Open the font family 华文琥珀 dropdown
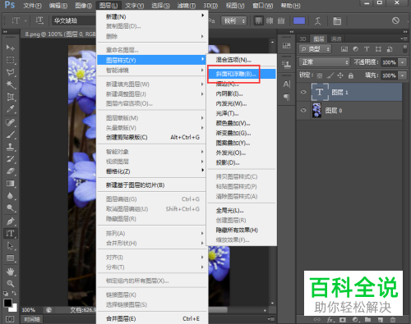This screenshot has height=324, width=411. point(74,21)
